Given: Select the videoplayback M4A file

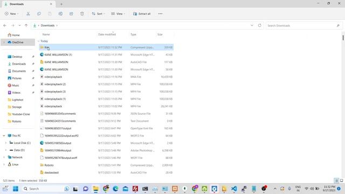Looking at the screenshot, I should point(106,77).
